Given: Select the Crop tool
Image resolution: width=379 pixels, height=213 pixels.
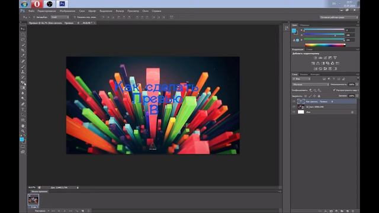Looking at the screenshot, I should point(23,50).
